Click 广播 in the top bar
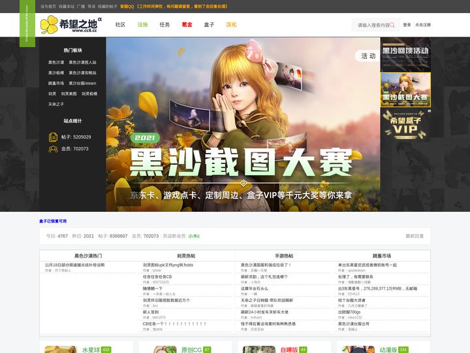470x353 pixels. (81, 7)
